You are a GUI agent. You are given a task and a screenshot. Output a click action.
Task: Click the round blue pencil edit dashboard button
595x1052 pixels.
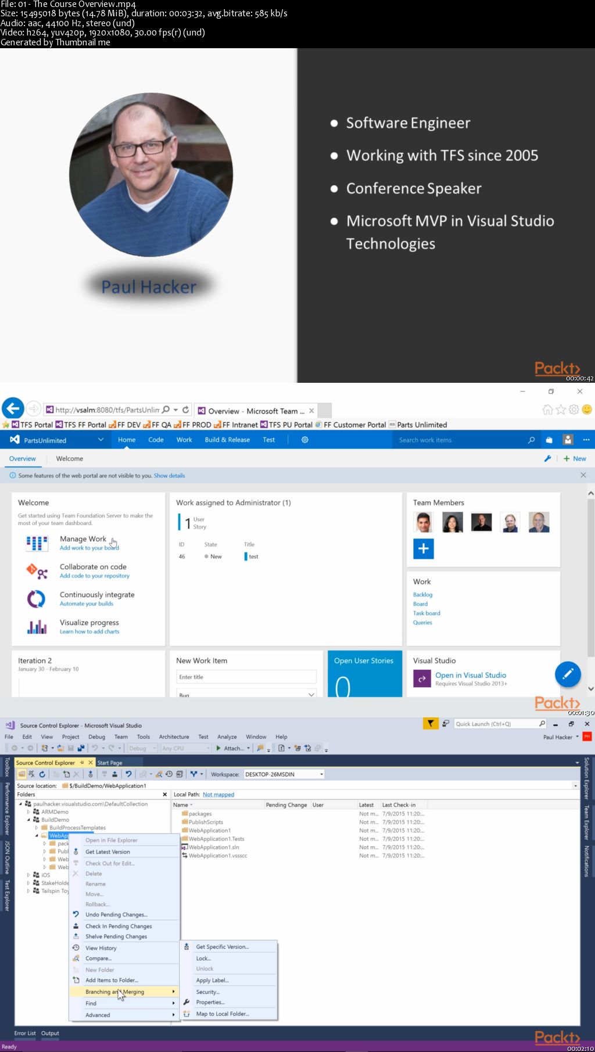click(x=568, y=674)
